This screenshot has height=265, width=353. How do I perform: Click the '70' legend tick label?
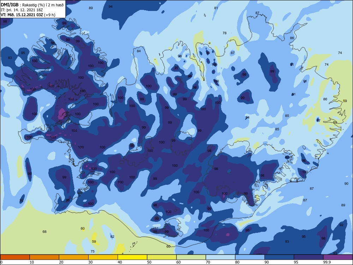coord(208,262)
